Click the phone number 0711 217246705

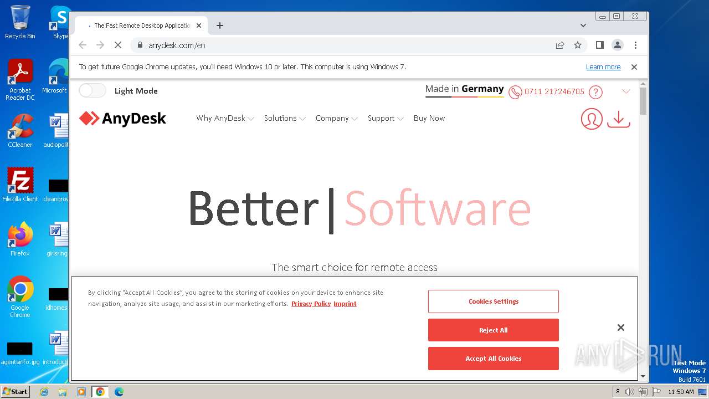(x=554, y=91)
